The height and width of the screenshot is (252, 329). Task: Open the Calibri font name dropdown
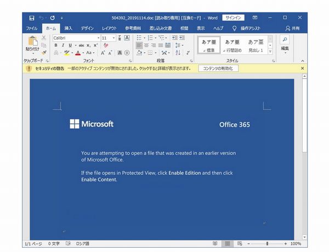(x=98, y=38)
